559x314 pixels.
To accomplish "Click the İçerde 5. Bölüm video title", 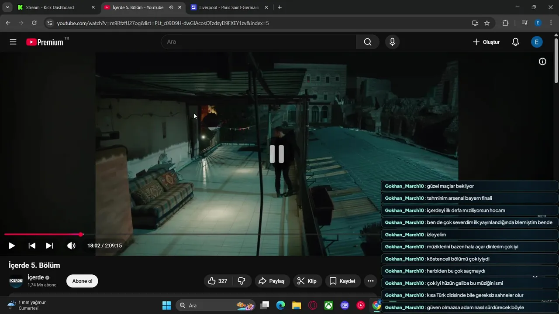I will [35, 265].
